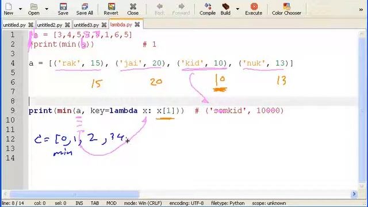Click 'col: 0' in status bar
Viewport: 368px width, 207px height.
point(40,203)
